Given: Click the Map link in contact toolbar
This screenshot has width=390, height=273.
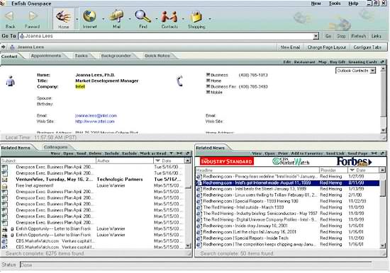Looking at the screenshot, I should [x=323, y=62].
